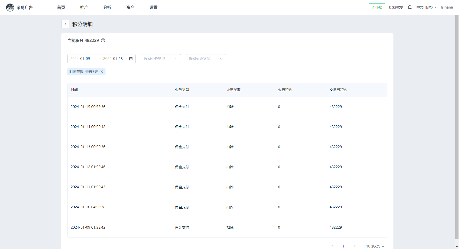Open the 中文(简体) language dropdown

click(x=426, y=7)
